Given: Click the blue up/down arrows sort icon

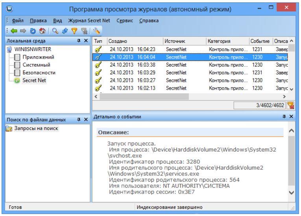Looking at the screenshot, I should (65, 31).
